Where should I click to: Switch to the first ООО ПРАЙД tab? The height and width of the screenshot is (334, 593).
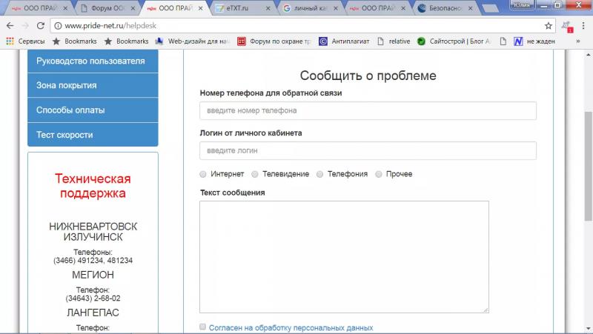tap(38, 8)
